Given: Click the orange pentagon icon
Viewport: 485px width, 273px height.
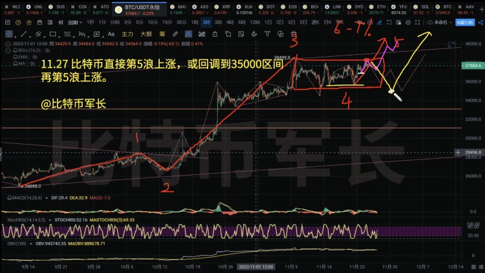Looking at the screenshot, I should 29,22.
